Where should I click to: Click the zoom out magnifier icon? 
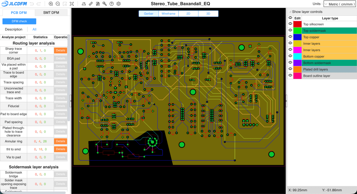coord(58,4)
